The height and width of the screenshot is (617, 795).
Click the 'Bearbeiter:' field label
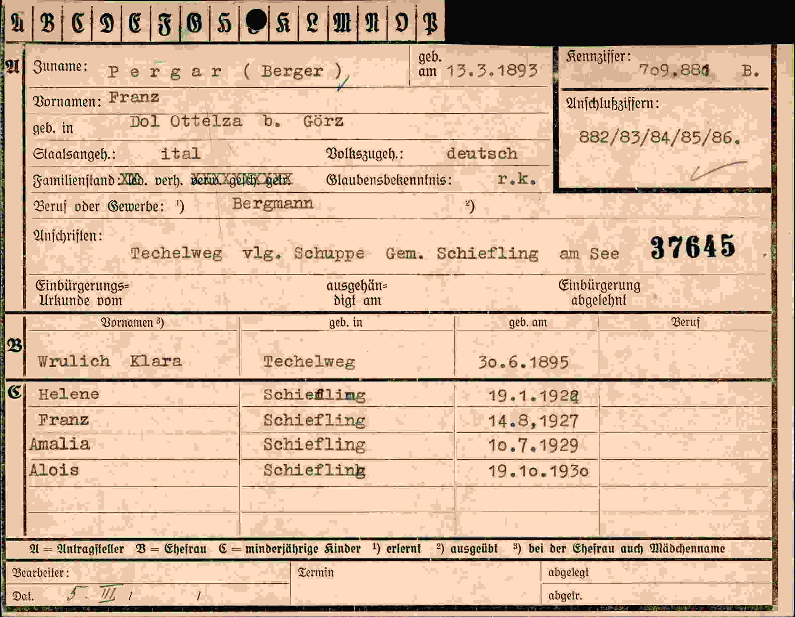pos(41,573)
